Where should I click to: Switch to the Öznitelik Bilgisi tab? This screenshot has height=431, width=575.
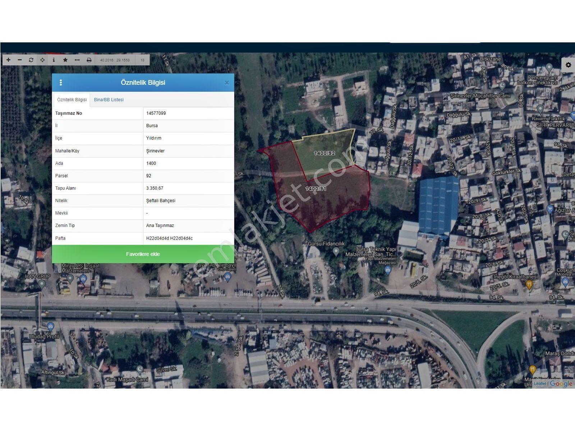72,100
